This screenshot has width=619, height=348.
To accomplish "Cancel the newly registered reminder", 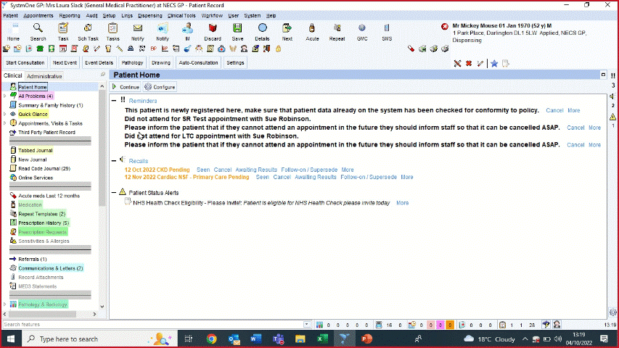I will (x=554, y=110).
